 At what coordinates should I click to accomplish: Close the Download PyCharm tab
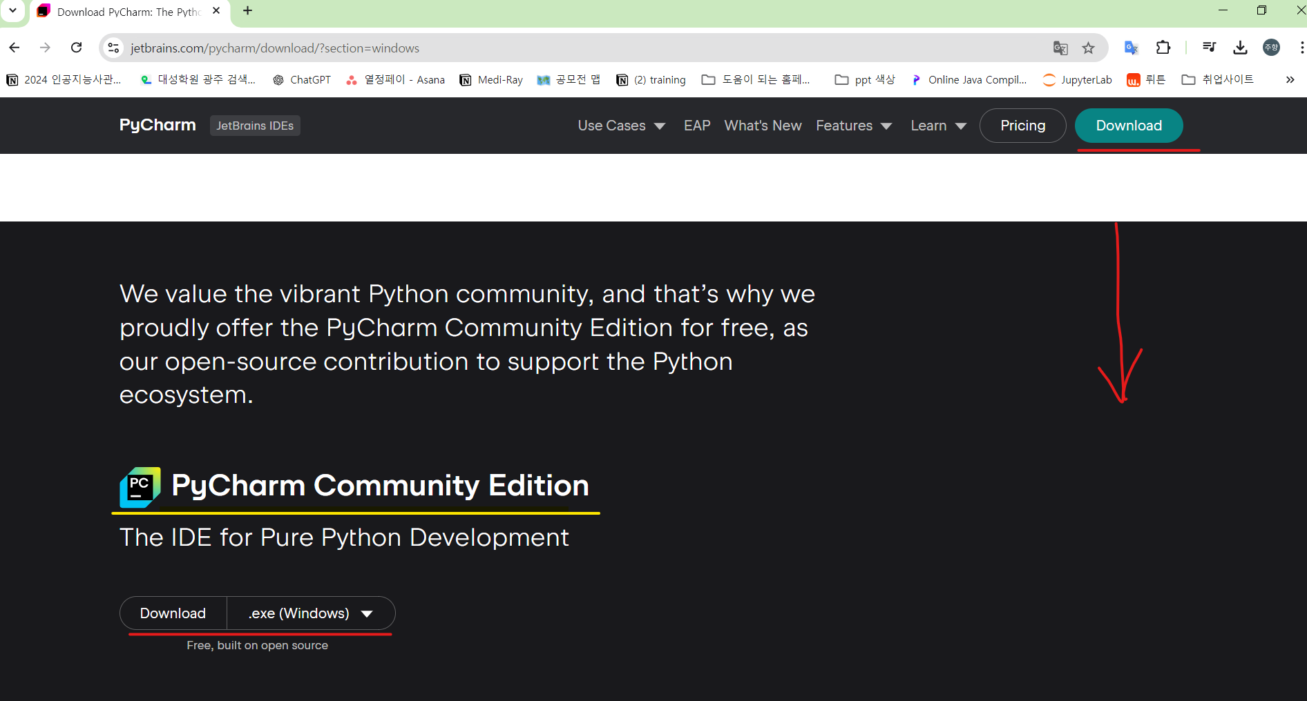point(216,11)
